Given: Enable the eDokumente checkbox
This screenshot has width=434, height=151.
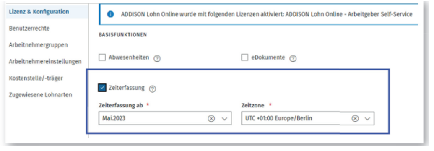Looking at the screenshot, I should coord(245,57).
